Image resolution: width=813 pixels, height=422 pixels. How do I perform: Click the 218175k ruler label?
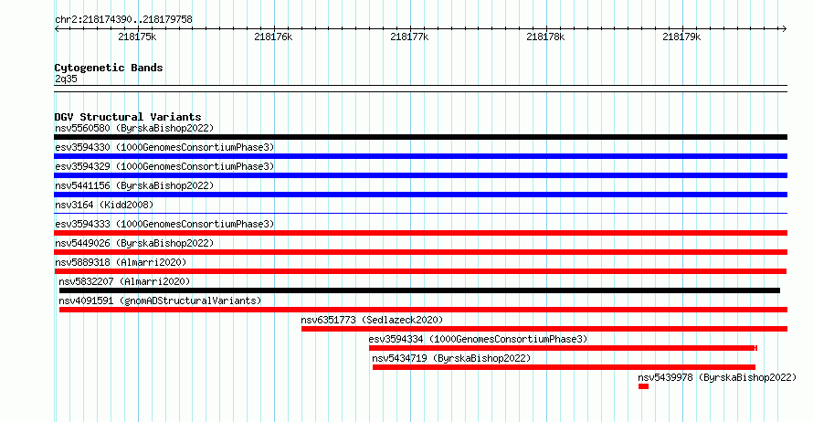(137, 37)
